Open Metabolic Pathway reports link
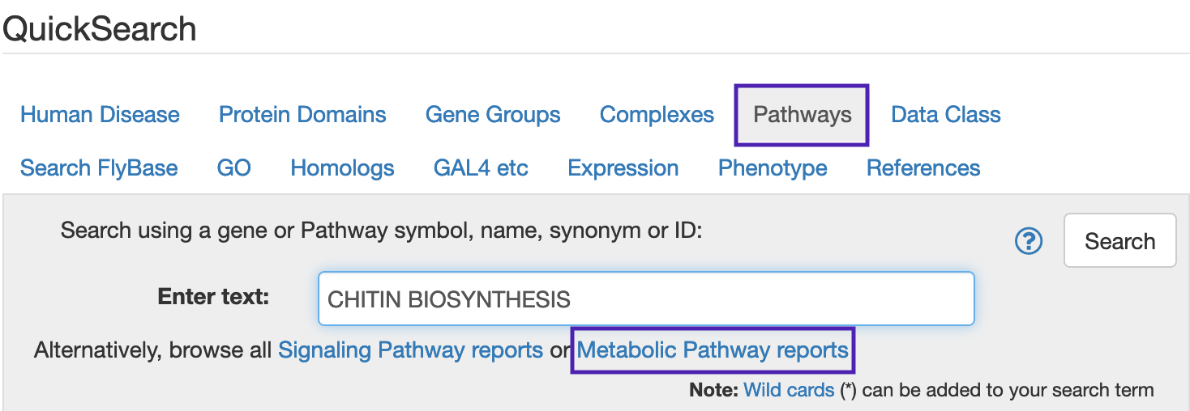 [713, 350]
